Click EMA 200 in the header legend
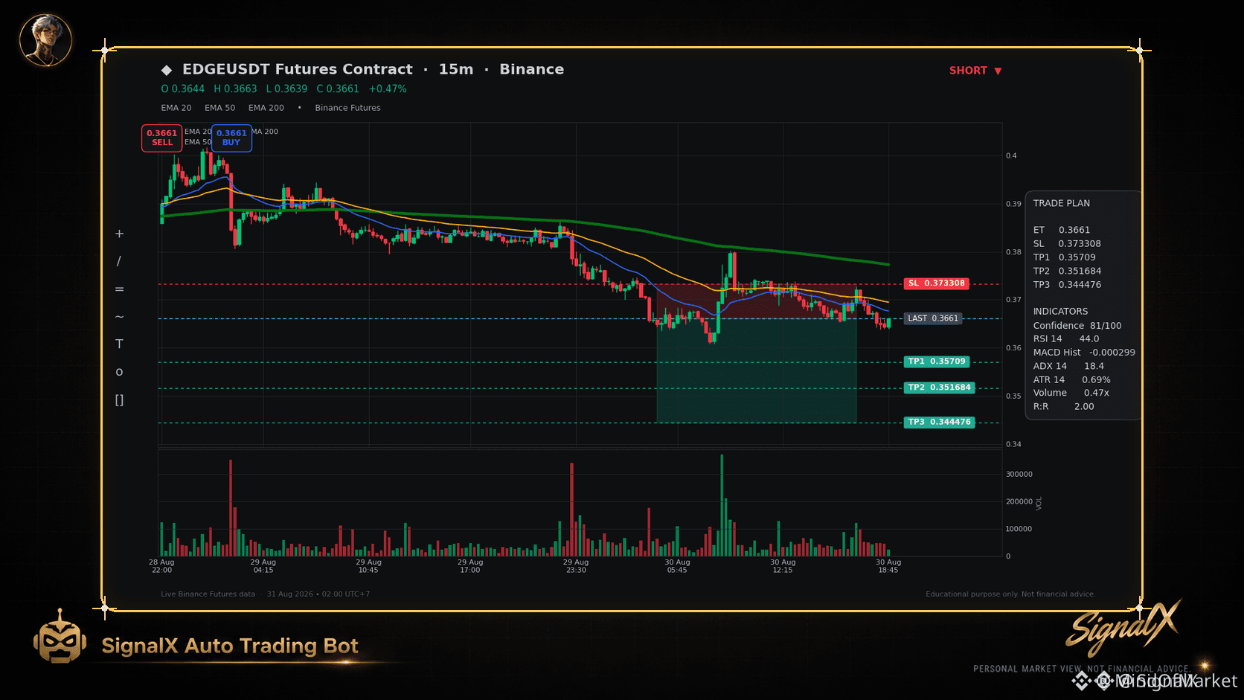The height and width of the screenshot is (700, 1244). [266, 108]
